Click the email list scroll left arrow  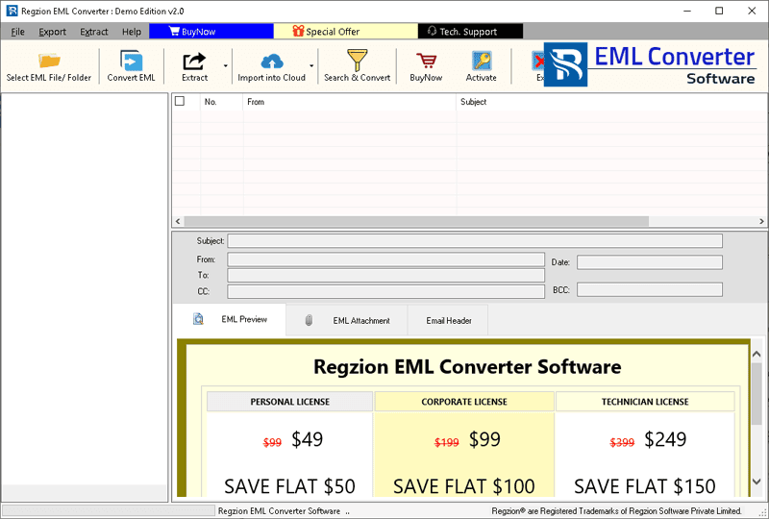[x=178, y=221]
